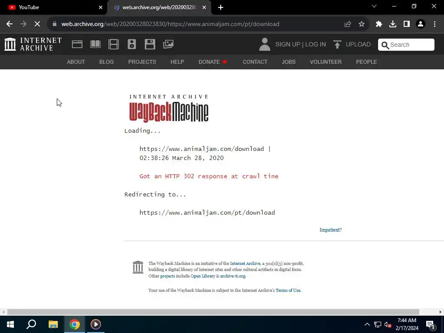Open the audio speaker icon

(x=132, y=44)
